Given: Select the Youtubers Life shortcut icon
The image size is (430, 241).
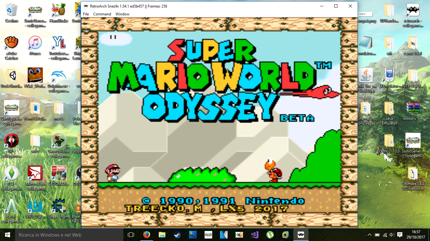Looking at the screenshot, I should 59,48.
